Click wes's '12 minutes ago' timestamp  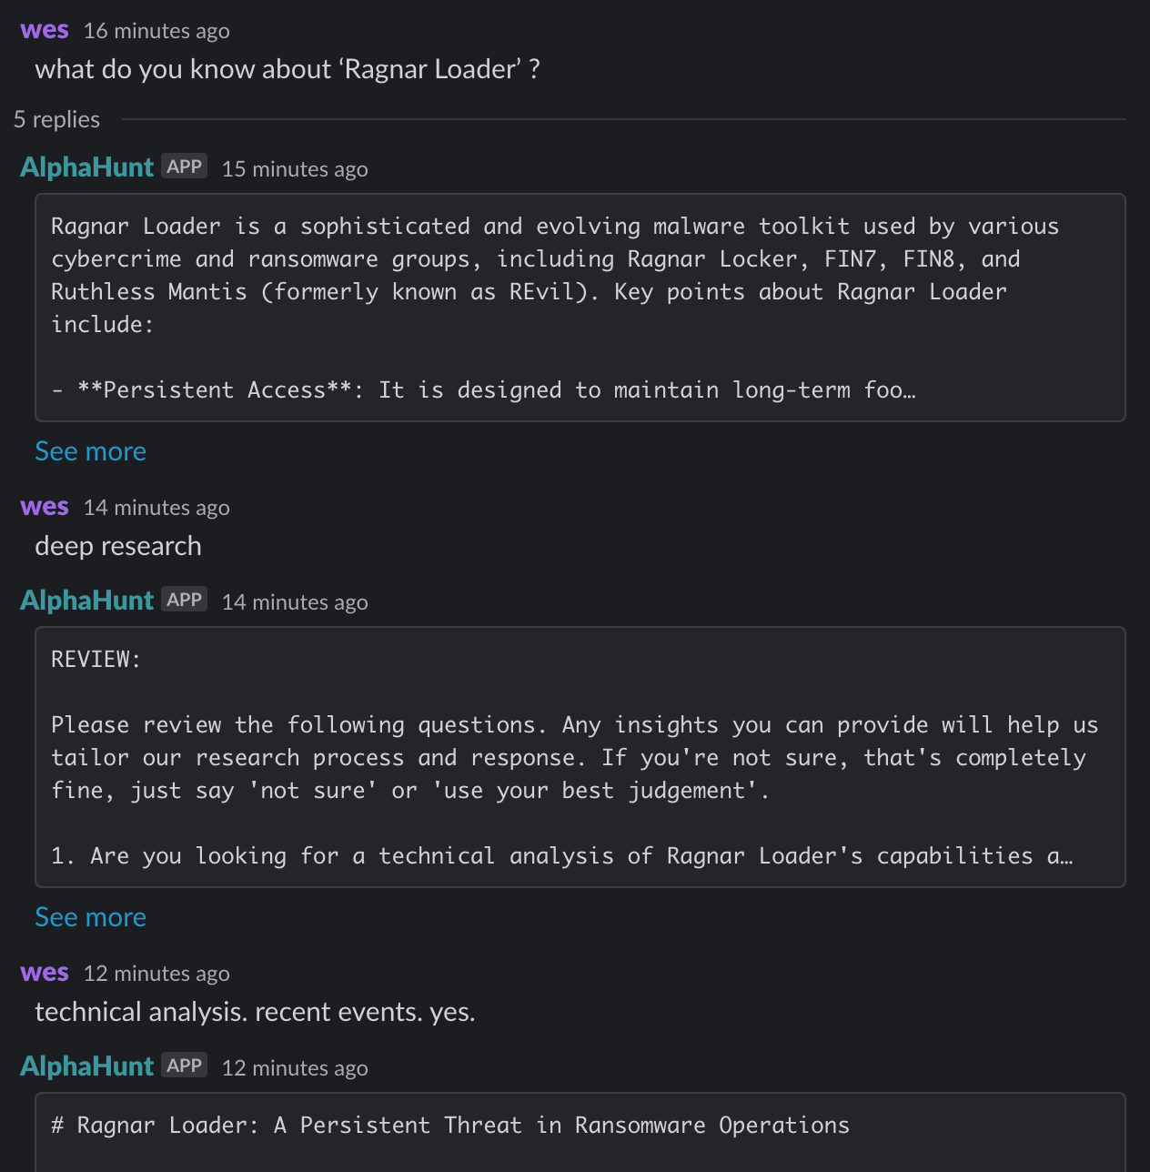pos(156,974)
